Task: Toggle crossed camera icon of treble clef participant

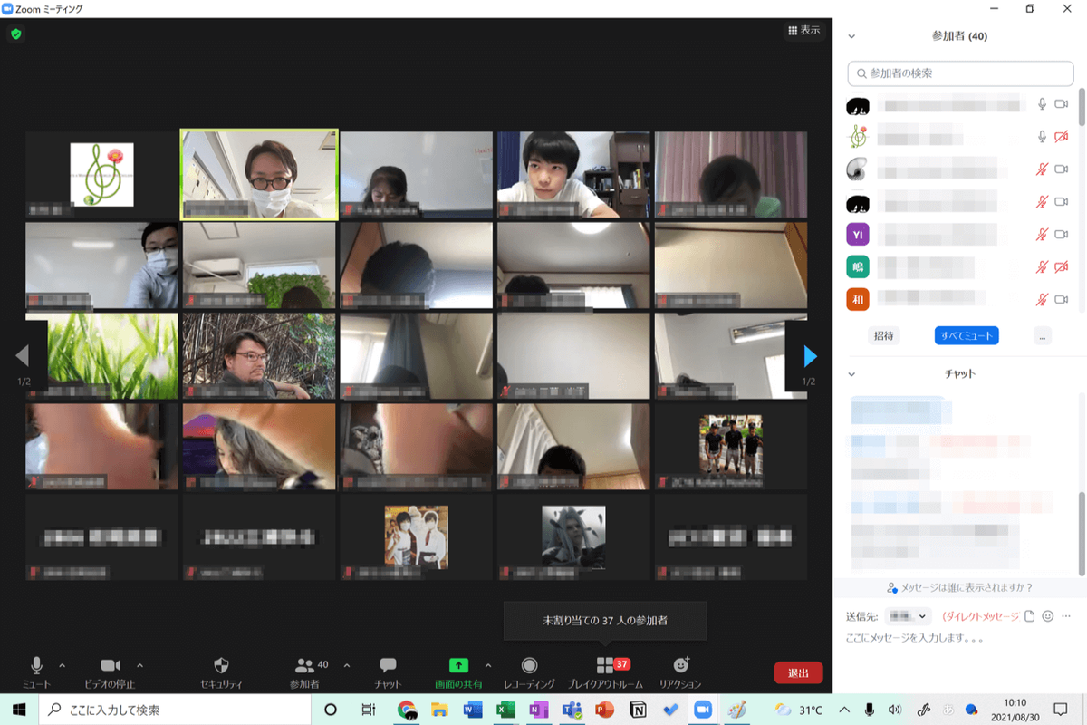Action: (x=1062, y=137)
